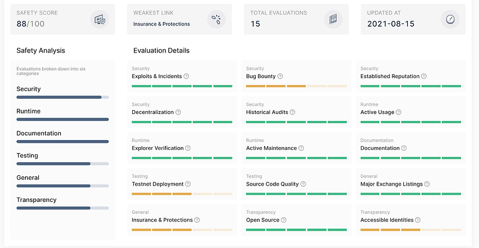The height and width of the screenshot is (248, 479).
Task: Click the Safety Score certificate icon
Action: click(100, 20)
